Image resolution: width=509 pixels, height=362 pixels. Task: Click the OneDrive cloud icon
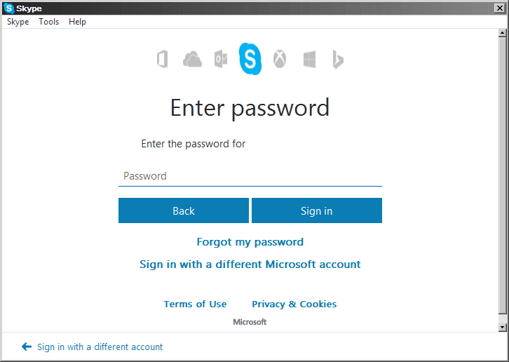(192, 59)
